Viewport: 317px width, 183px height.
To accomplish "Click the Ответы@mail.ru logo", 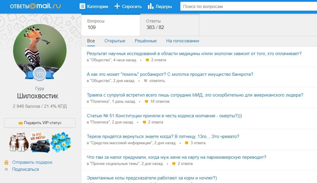I will pyautogui.click(x=35, y=6).
